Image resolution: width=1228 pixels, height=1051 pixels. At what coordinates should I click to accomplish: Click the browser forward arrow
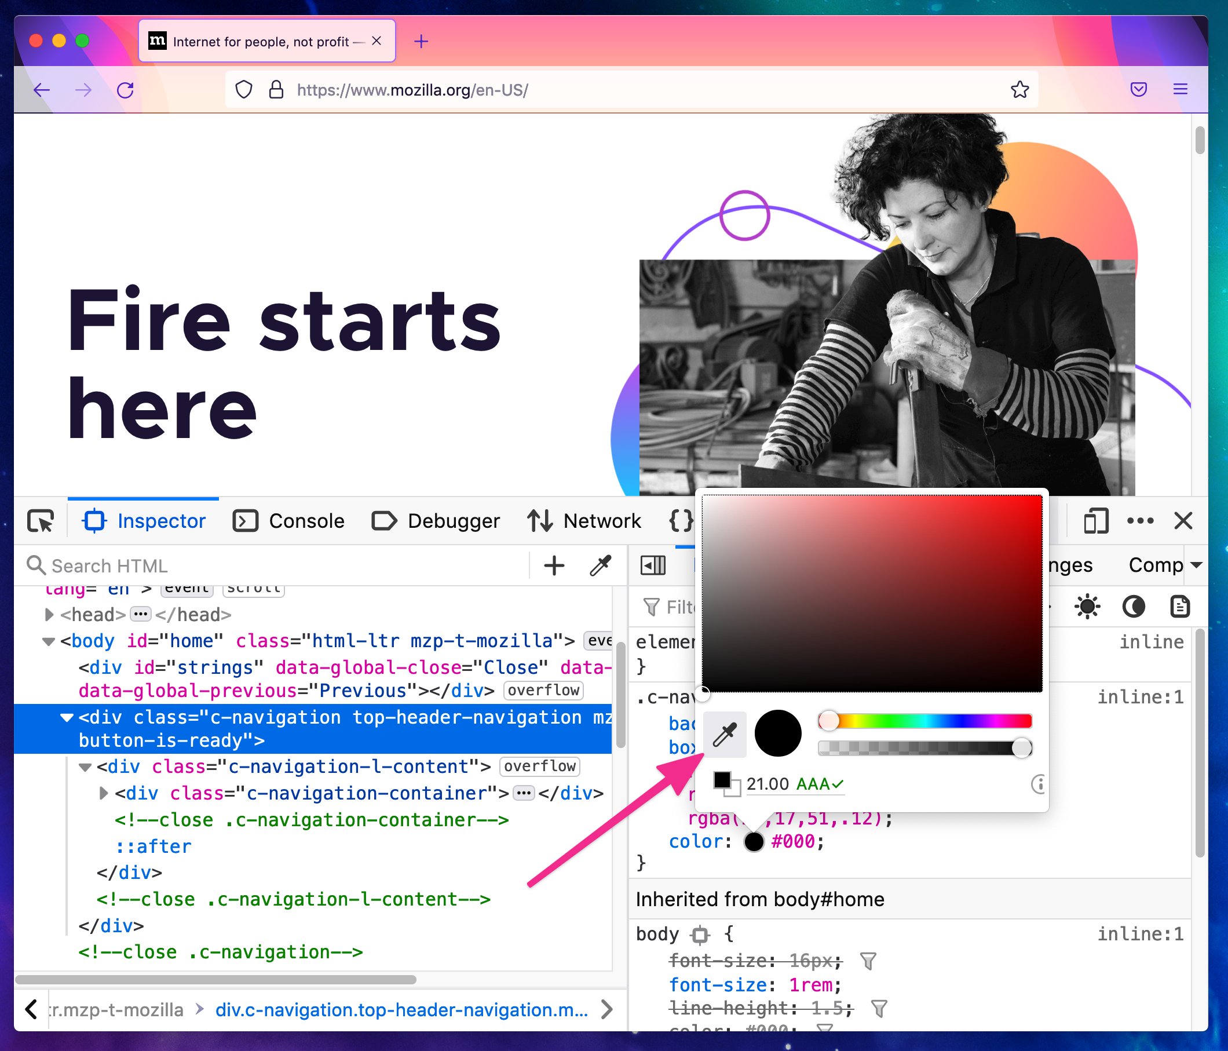point(83,90)
